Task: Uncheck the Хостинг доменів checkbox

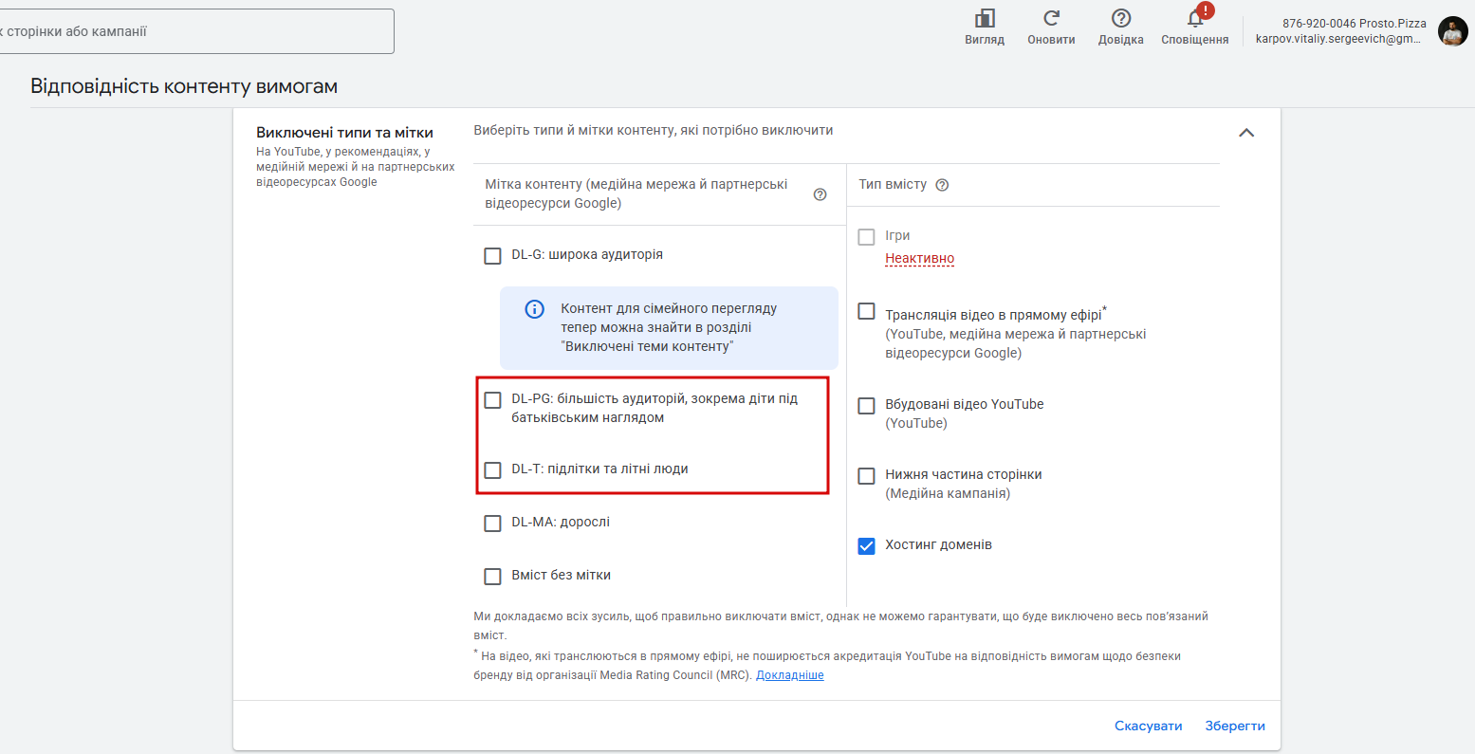Action: click(866, 546)
